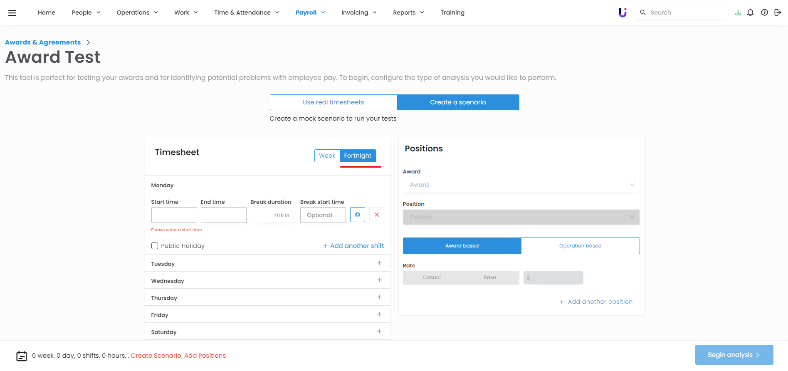Screen dimensions: 788x371
Task: Enable the Public Holiday checkbox
Action: (x=155, y=246)
